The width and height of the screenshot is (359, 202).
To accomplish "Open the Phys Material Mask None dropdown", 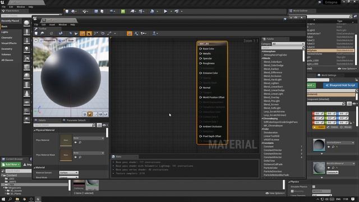I will pyautogui.click(x=89, y=153).
